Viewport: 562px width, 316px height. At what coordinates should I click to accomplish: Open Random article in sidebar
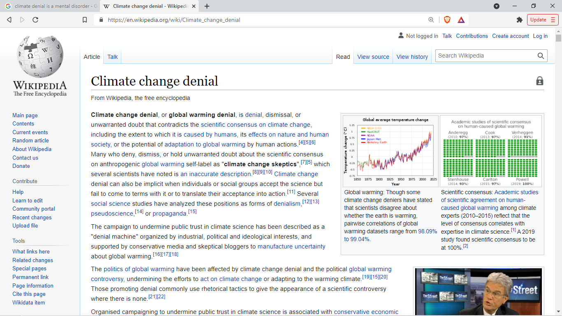point(30,141)
